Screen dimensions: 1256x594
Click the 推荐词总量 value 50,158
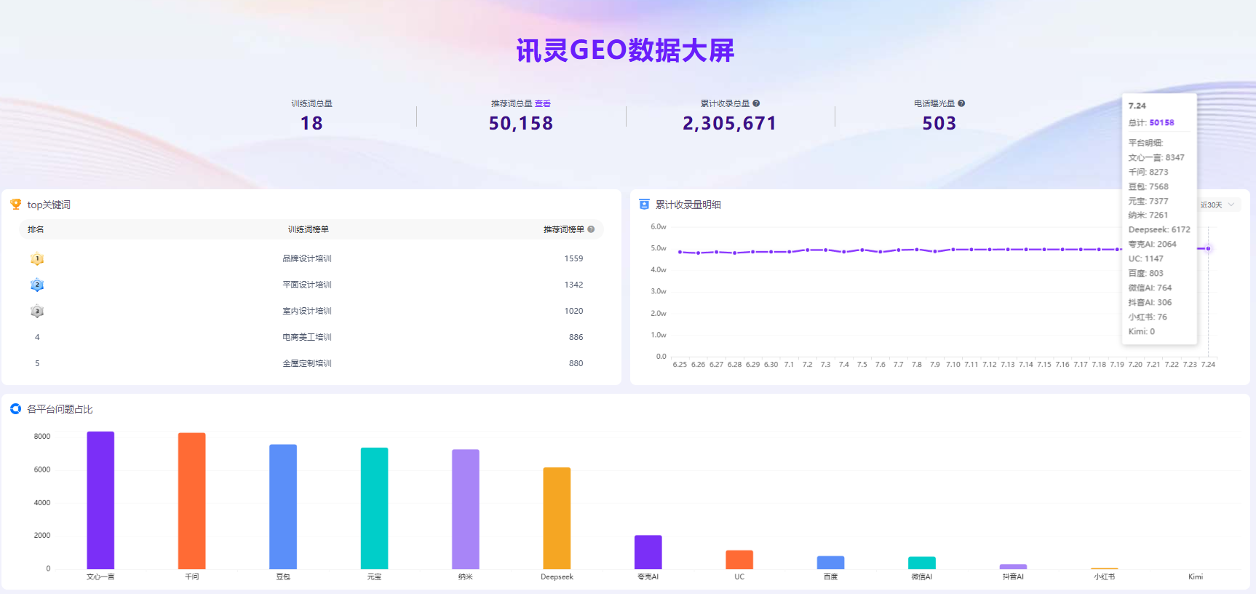tap(521, 123)
